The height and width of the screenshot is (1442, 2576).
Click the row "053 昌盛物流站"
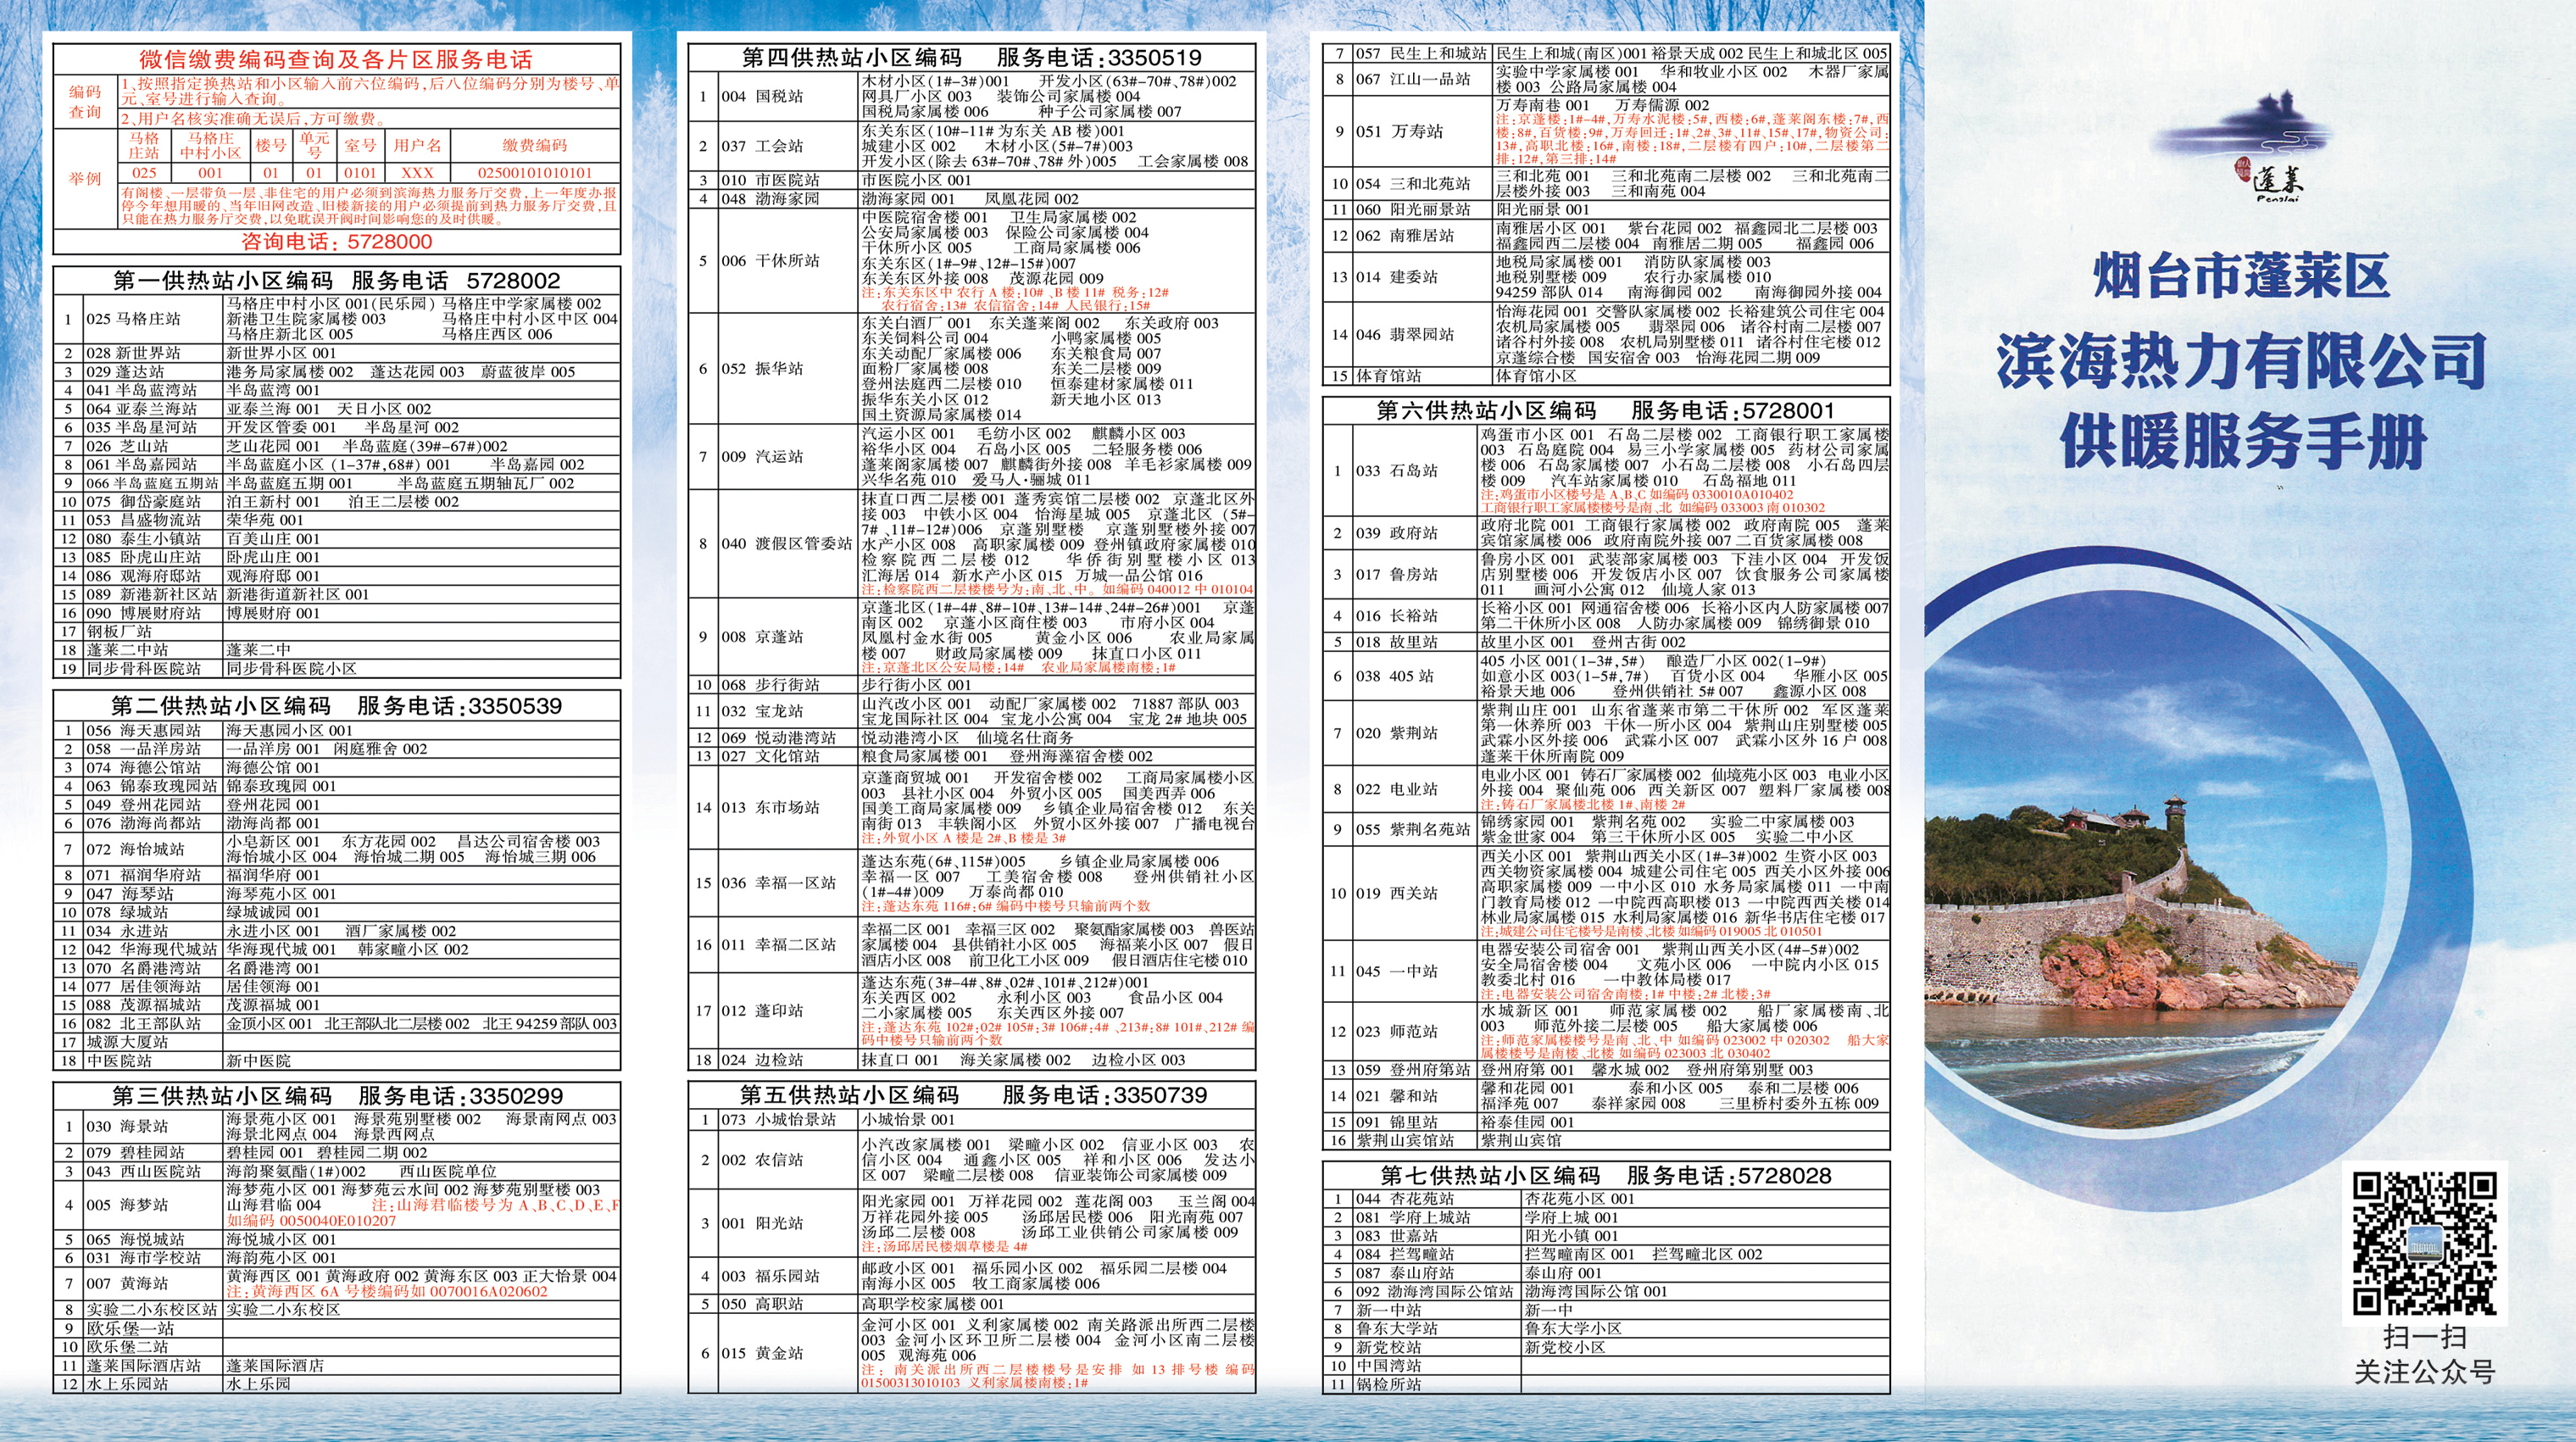point(337,520)
